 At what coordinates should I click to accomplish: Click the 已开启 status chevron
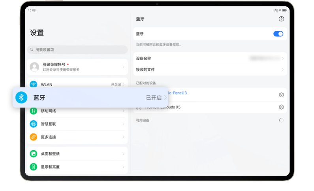click(165, 98)
